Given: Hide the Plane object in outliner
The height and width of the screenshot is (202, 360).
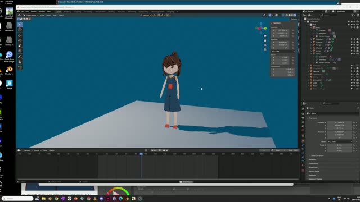Looking at the screenshot, I should tap(355, 86).
